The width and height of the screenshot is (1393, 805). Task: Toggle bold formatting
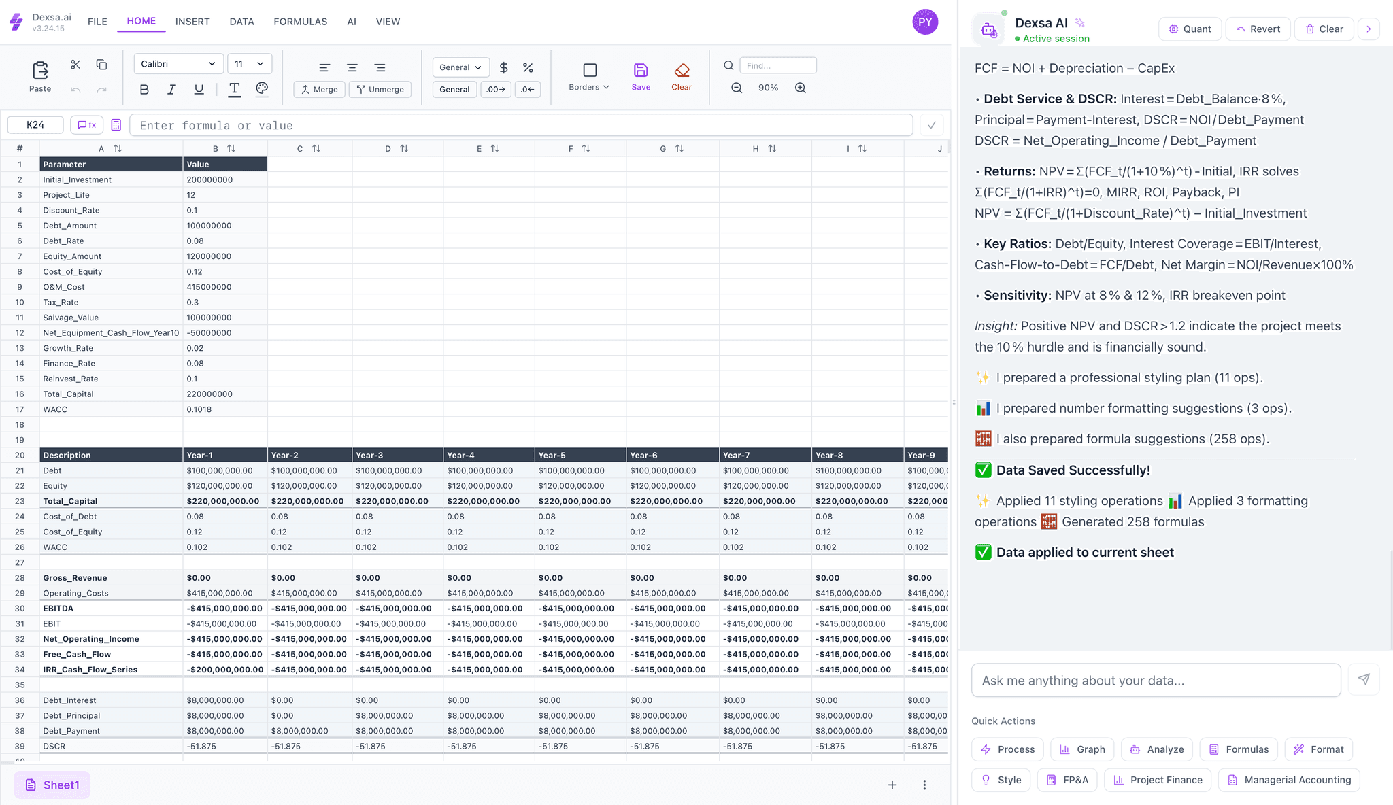pos(144,89)
